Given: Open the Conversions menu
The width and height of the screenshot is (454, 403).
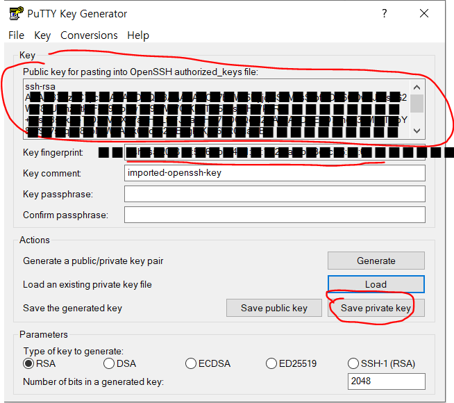Looking at the screenshot, I should pyautogui.click(x=89, y=35).
